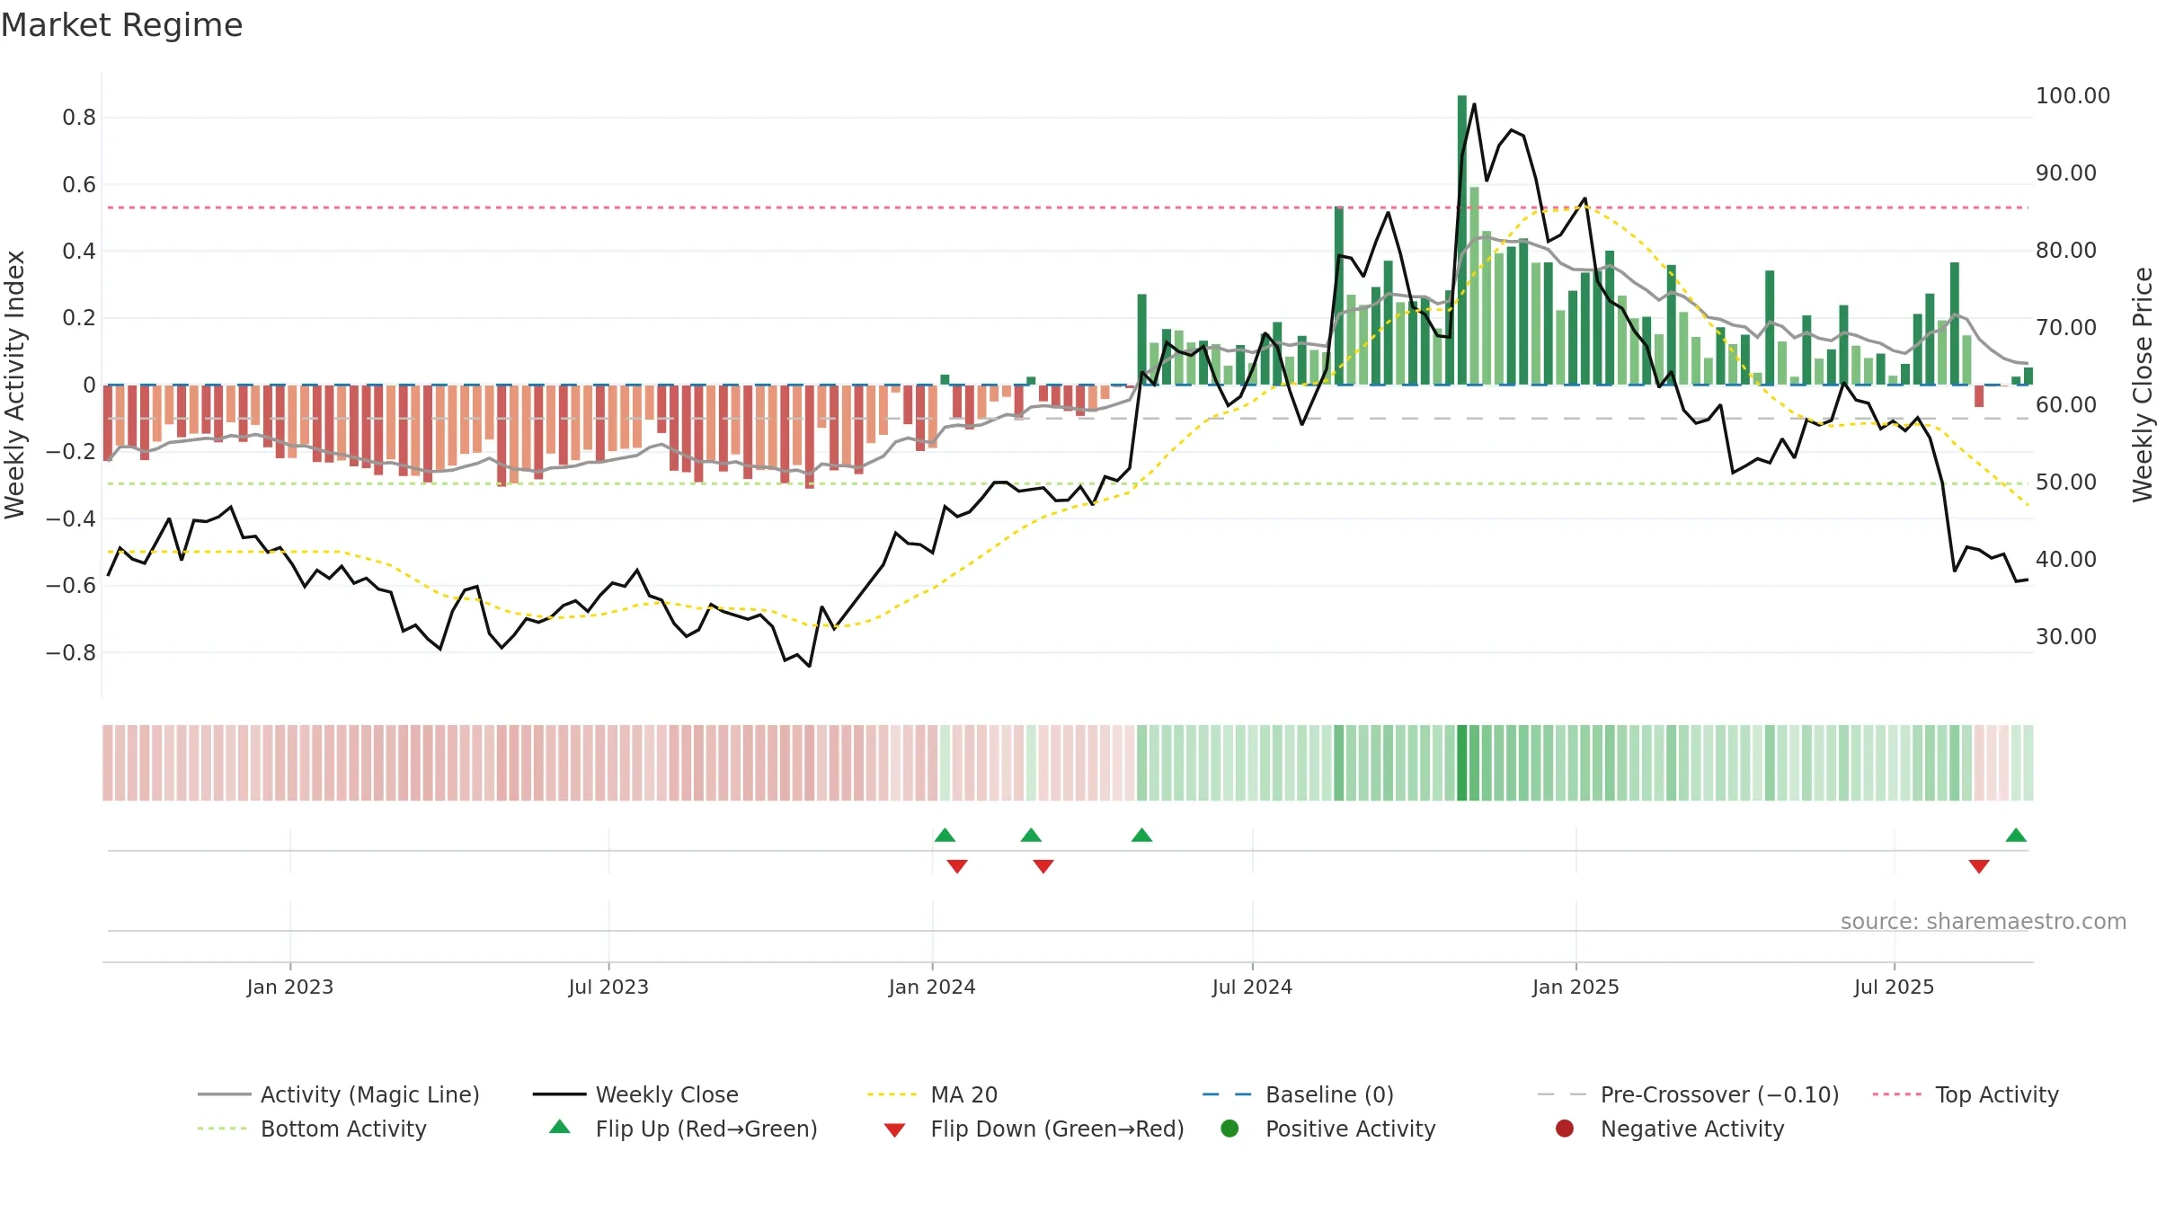Toggle the Baseline (0) legend entry
Screen dimensions: 2157x1213
click(1298, 1094)
